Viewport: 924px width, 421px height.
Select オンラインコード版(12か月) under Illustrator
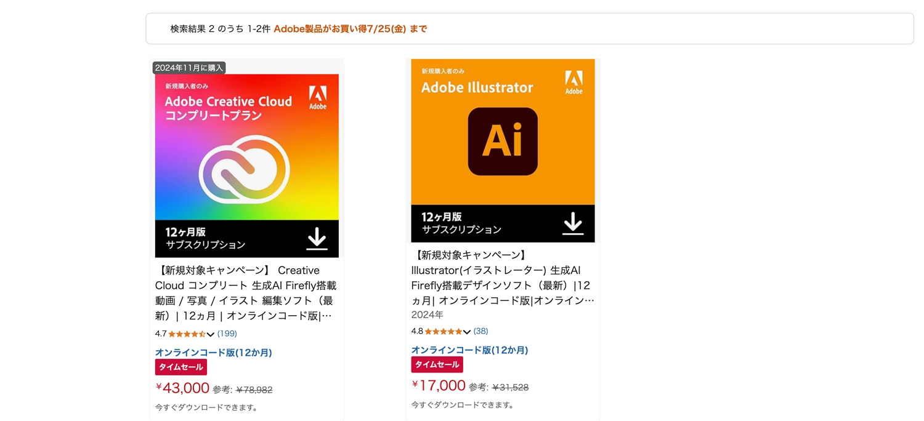[x=469, y=350]
